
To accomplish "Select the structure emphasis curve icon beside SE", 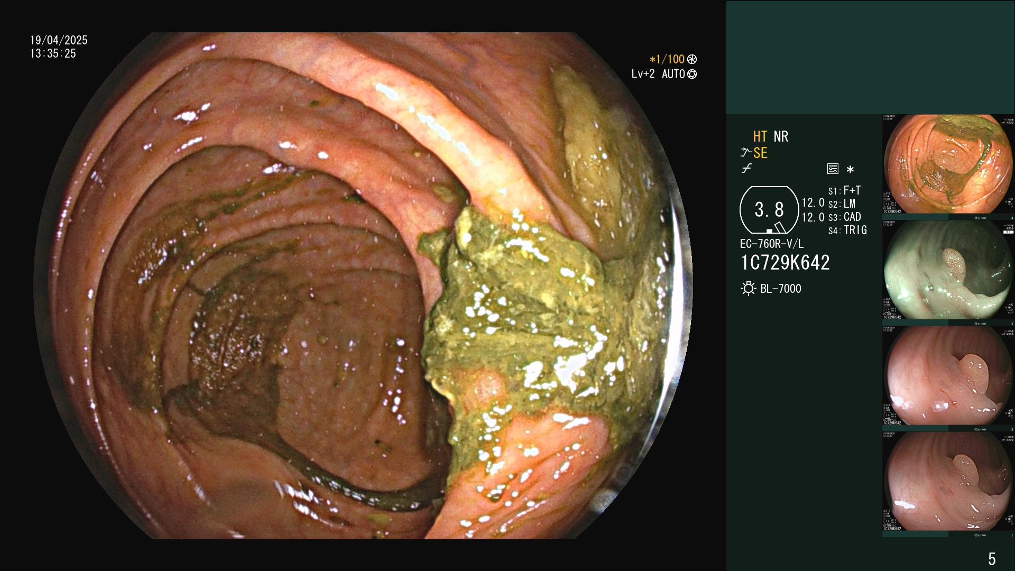I will (x=746, y=153).
